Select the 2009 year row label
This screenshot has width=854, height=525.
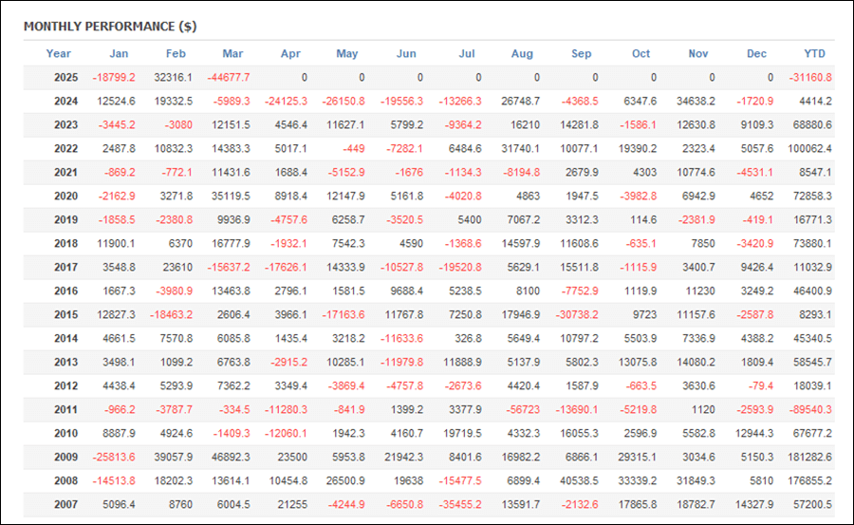(x=65, y=457)
